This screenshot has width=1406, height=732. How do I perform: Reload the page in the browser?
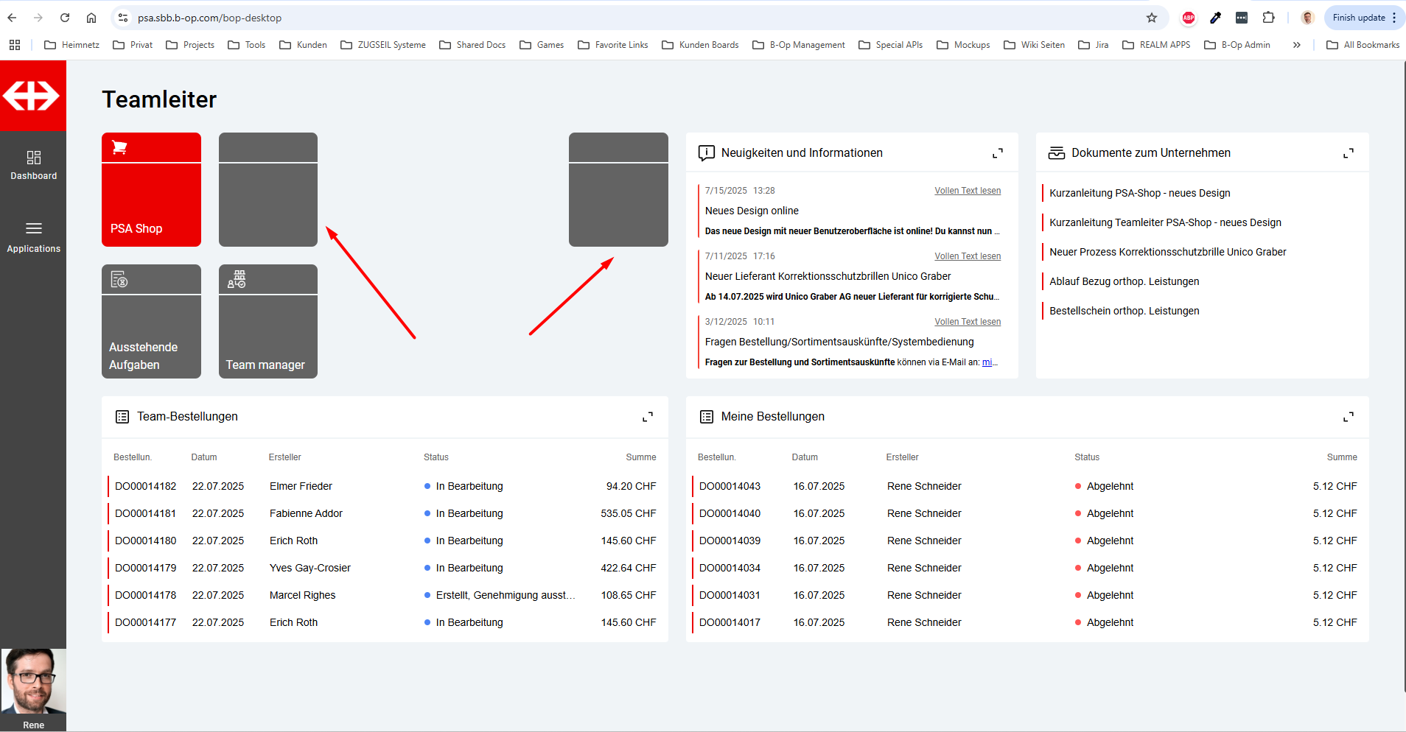[x=65, y=18]
